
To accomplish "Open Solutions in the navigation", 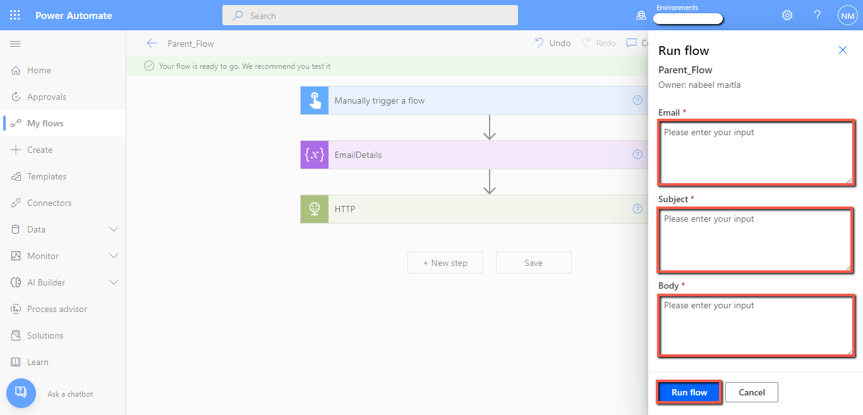I will click(x=63, y=335).
